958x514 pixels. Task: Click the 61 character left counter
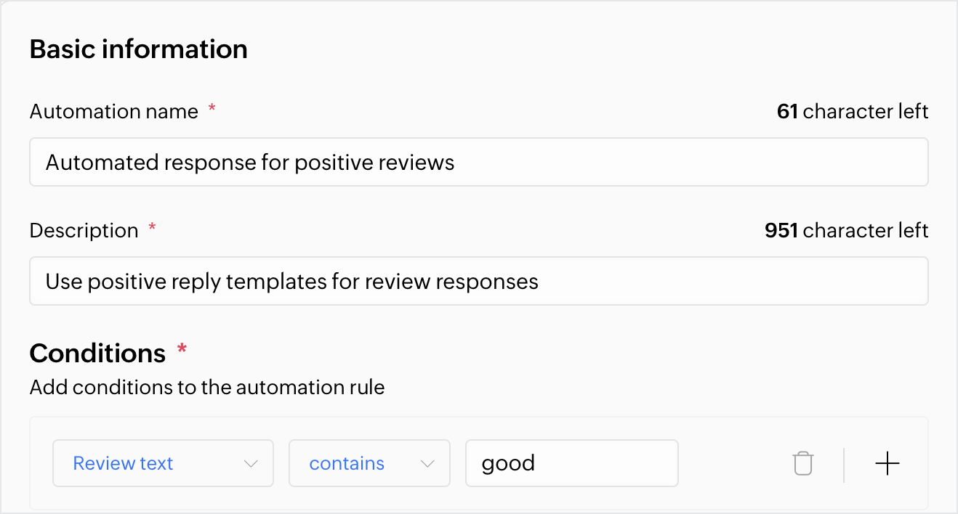pyautogui.click(x=853, y=111)
